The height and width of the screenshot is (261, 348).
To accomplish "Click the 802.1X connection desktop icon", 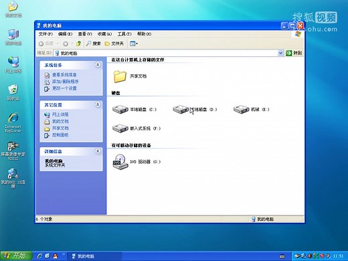I will pyautogui.click(x=13, y=178).
